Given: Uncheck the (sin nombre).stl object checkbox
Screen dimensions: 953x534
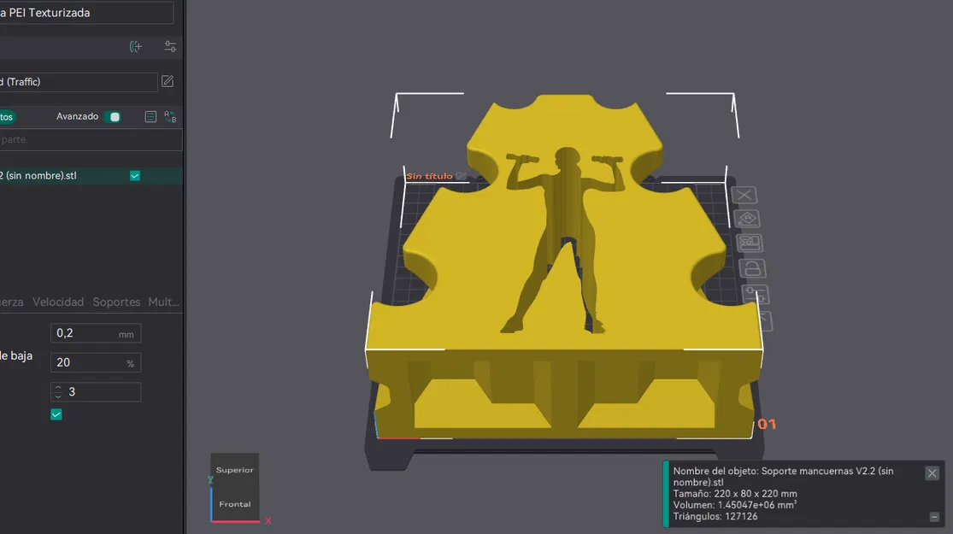Looking at the screenshot, I should pyautogui.click(x=135, y=175).
